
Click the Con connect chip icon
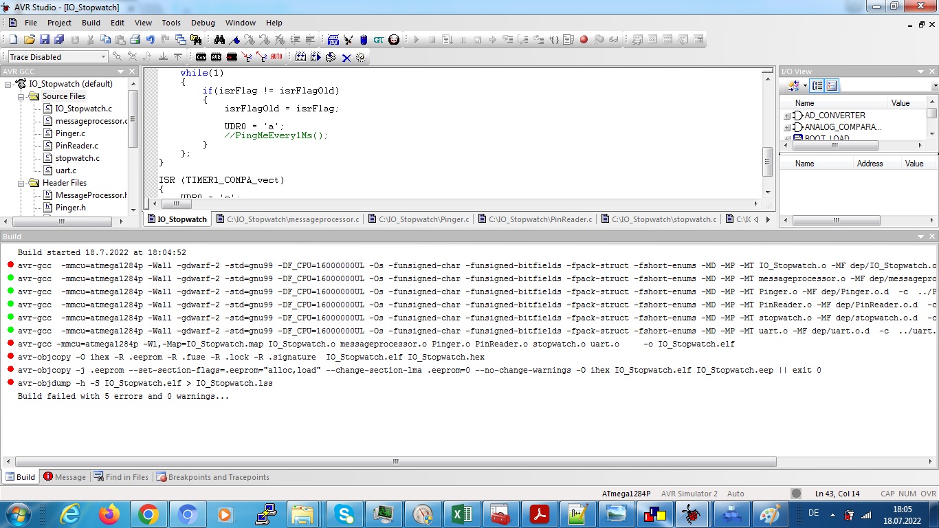point(201,57)
